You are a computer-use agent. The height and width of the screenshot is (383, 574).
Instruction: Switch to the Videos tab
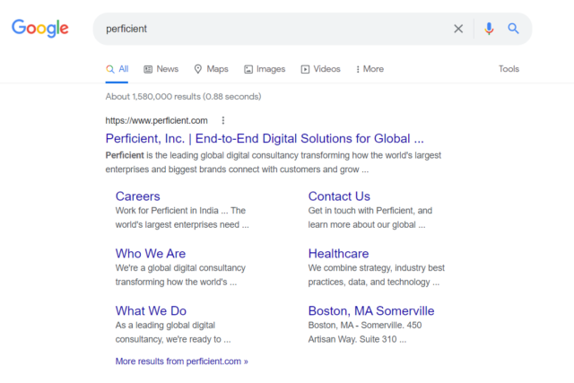tap(321, 69)
